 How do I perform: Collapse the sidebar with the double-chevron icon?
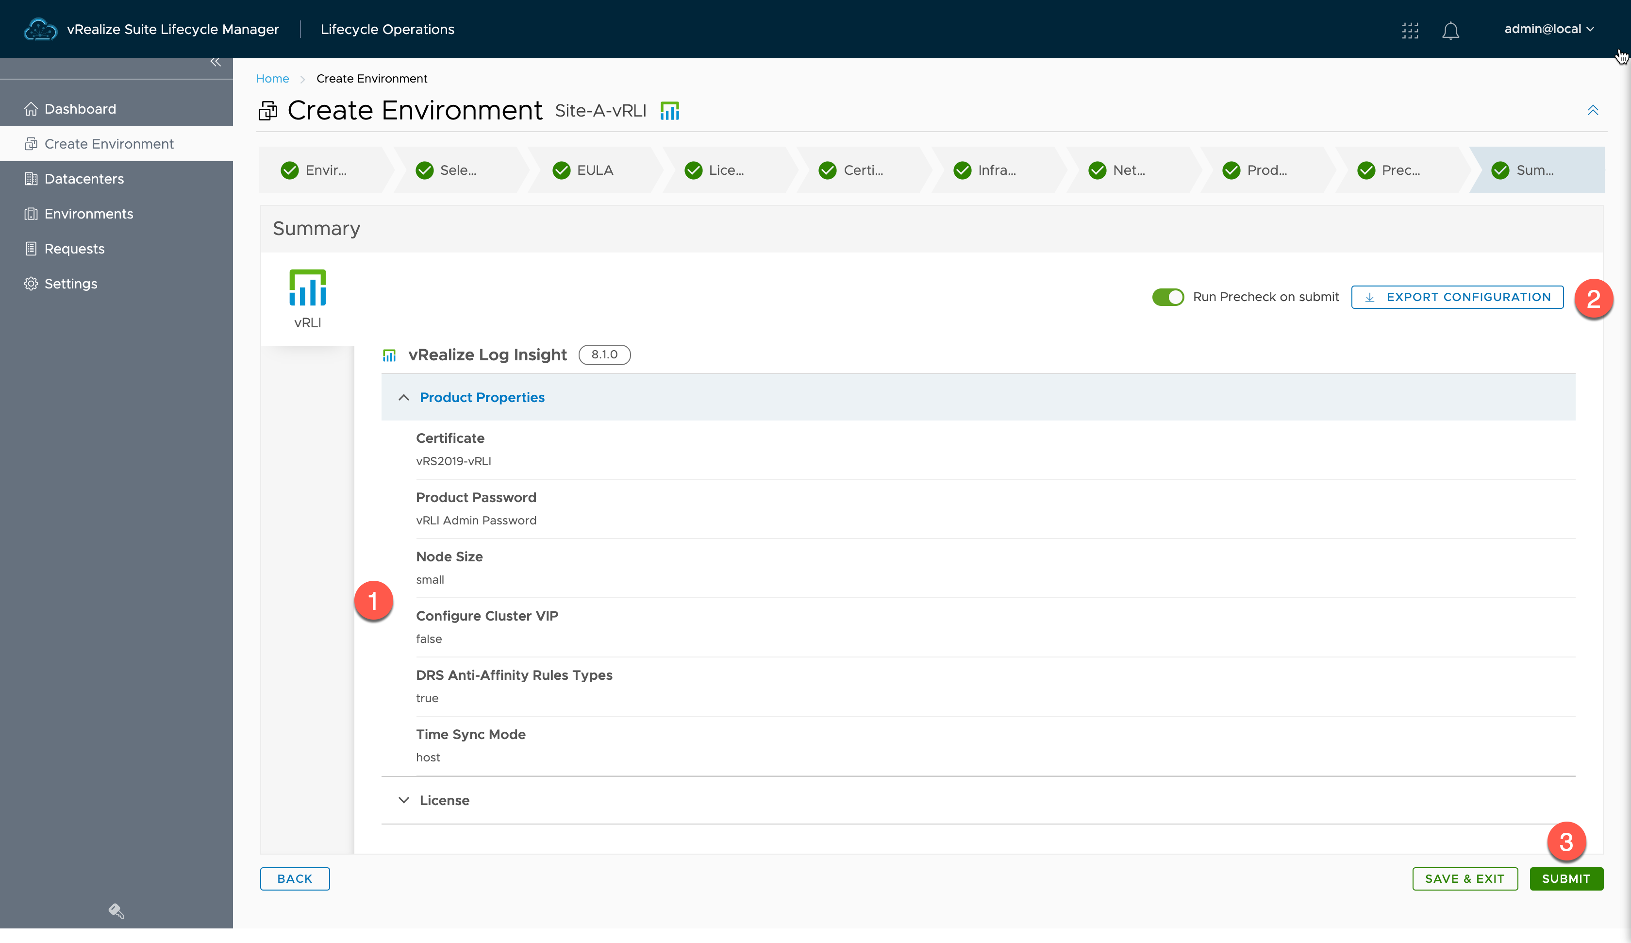216,62
